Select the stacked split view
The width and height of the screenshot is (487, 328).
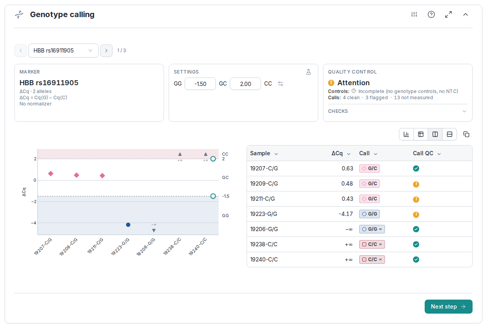[x=450, y=134]
